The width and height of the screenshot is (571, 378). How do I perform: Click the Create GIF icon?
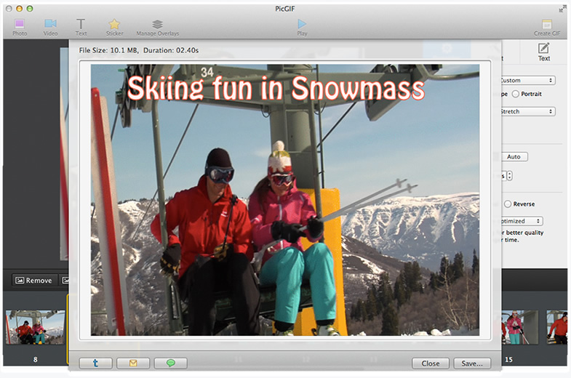click(546, 26)
